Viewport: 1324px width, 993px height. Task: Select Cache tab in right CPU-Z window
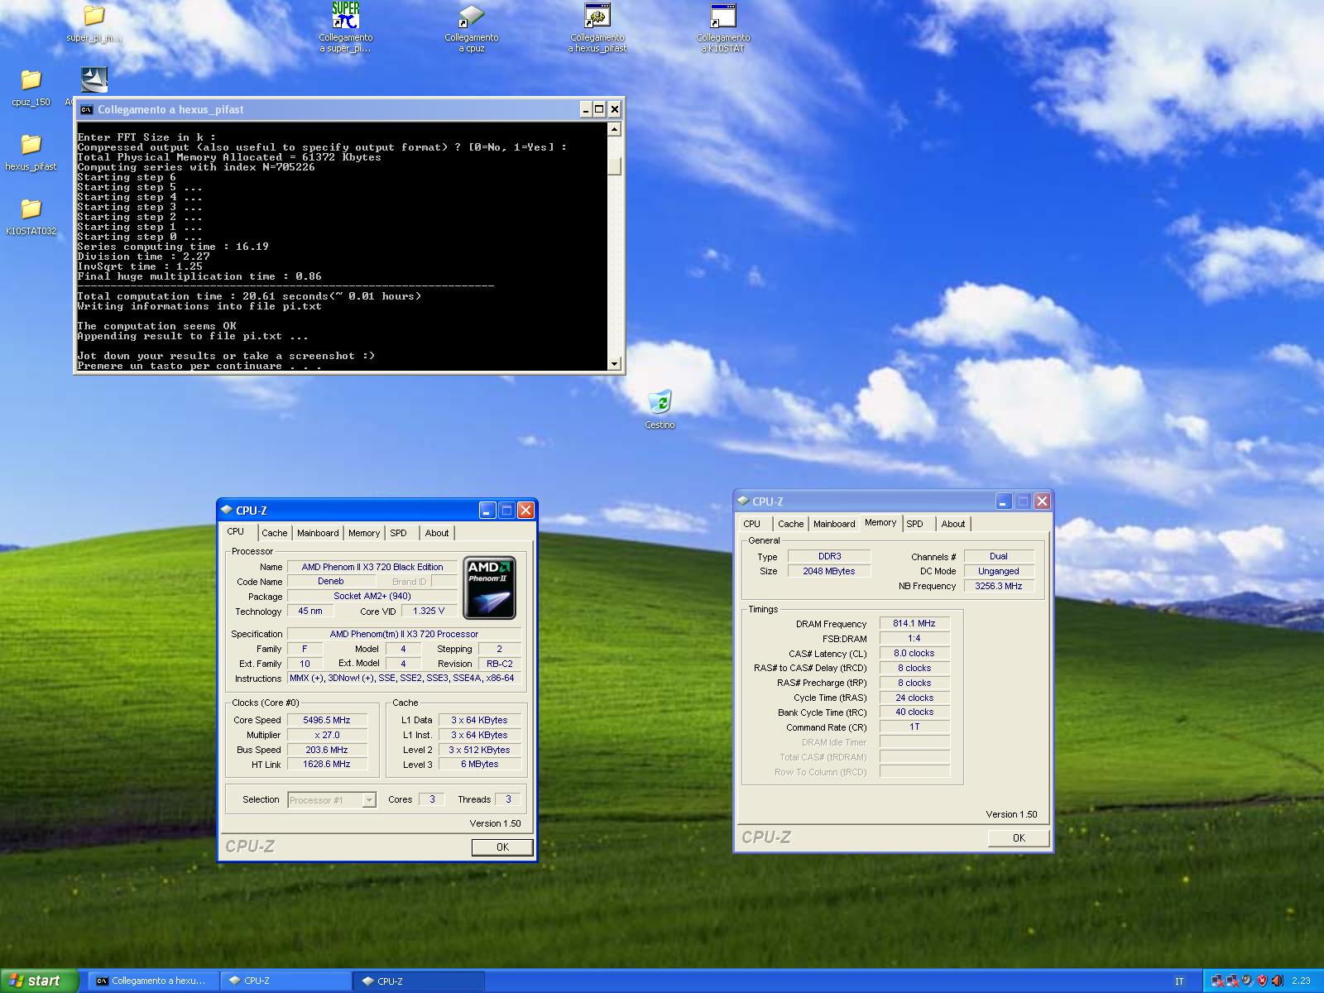point(790,524)
